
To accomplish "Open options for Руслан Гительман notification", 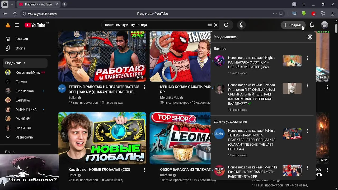I will [308, 85].
